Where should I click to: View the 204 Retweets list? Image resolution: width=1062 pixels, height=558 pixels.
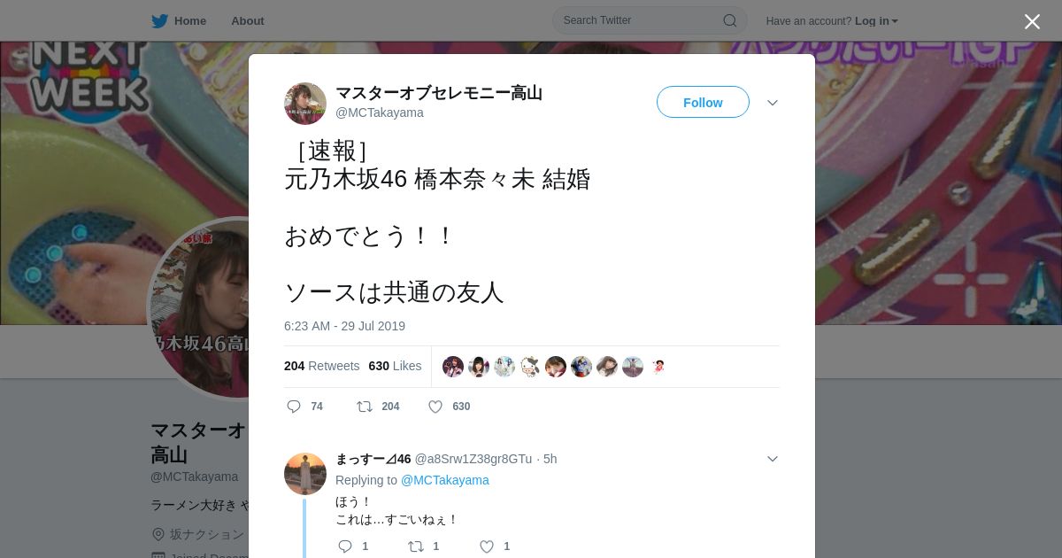pyautogui.click(x=321, y=366)
